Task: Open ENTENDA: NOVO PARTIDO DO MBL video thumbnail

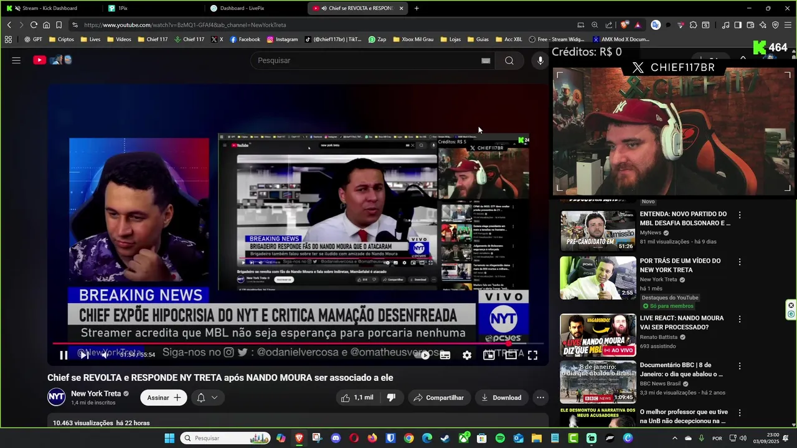Action: (x=598, y=231)
